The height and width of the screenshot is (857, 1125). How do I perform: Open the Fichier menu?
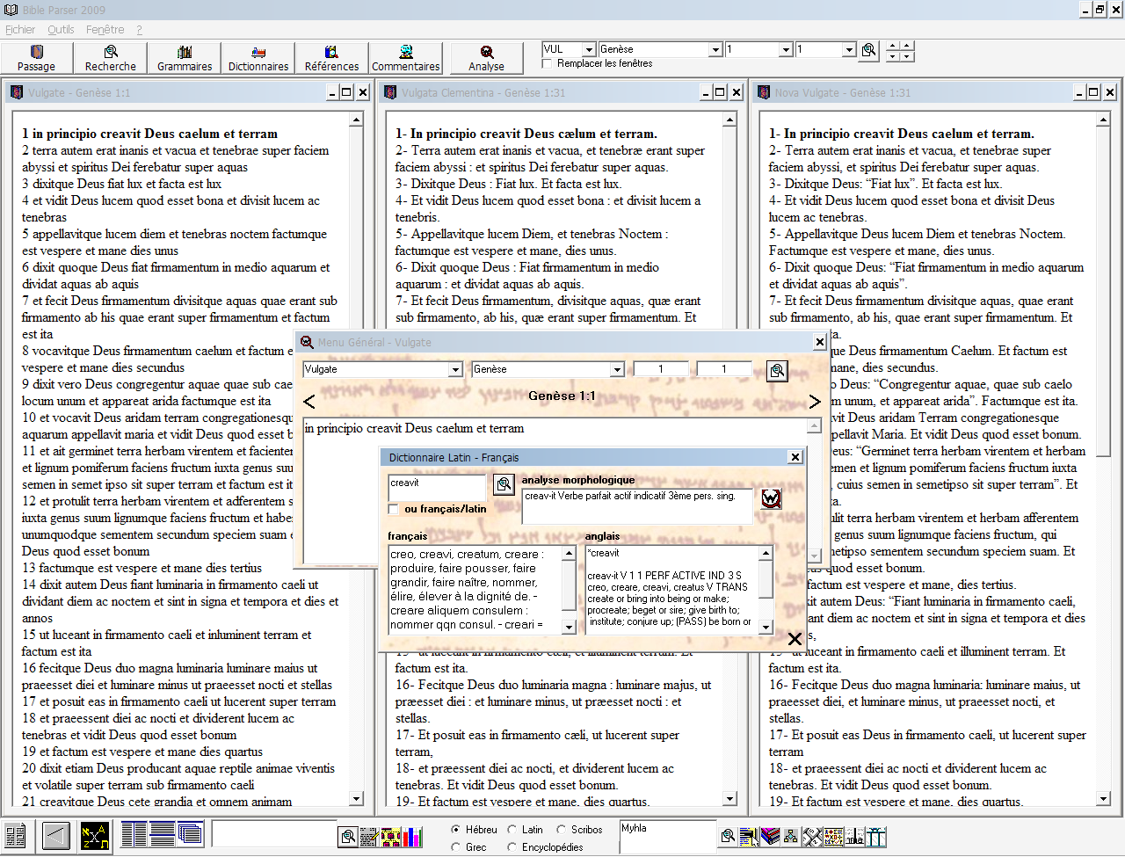click(x=20, y=30)
